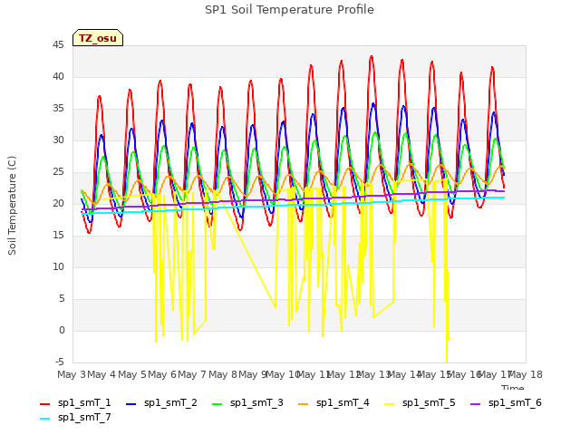Image resolution: width=580 pixels, height=435 pixels.
Task: Click the -5 y-axis tick label
Action: pyautogui.click(x=60, y=362)
